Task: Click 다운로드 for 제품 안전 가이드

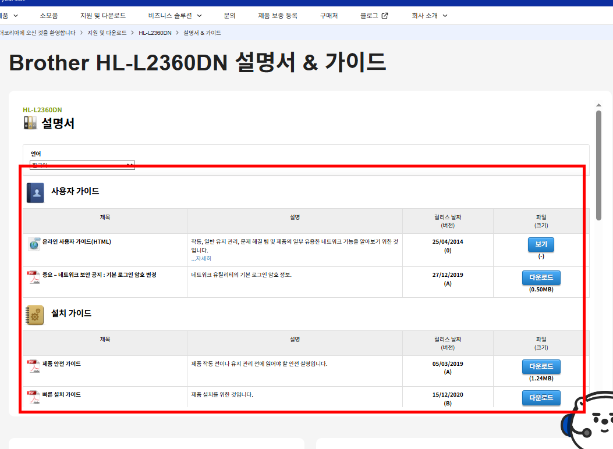Action: pyautogui.click(x=541, y=366)
